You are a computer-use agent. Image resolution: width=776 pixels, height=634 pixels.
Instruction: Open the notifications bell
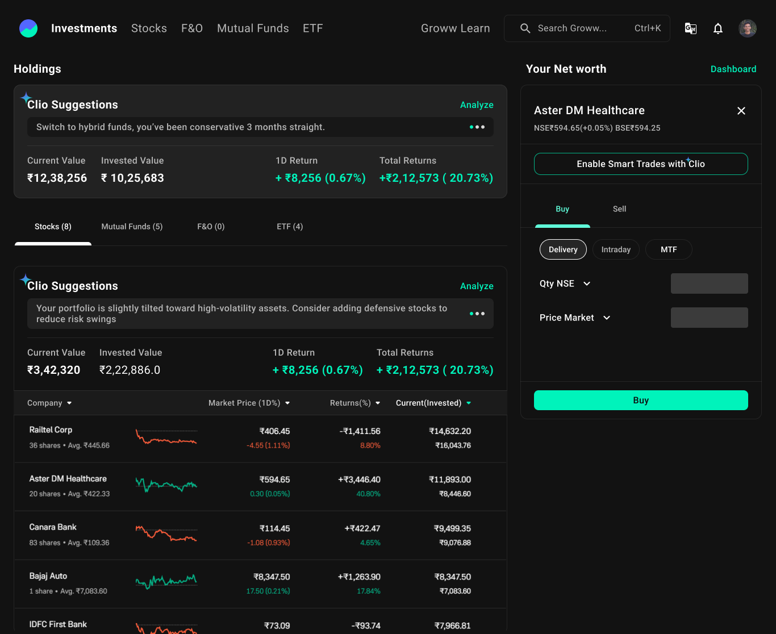click(x=718, y=28)
